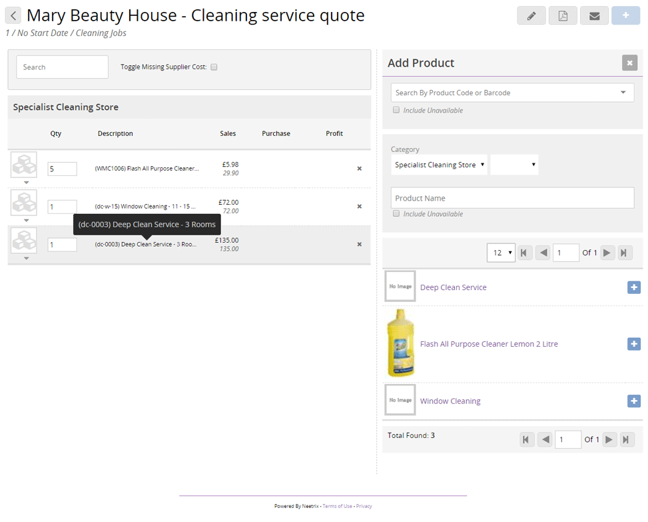The image size is (648, 522).
Task: Click the Sales column header
Action: 228,133
